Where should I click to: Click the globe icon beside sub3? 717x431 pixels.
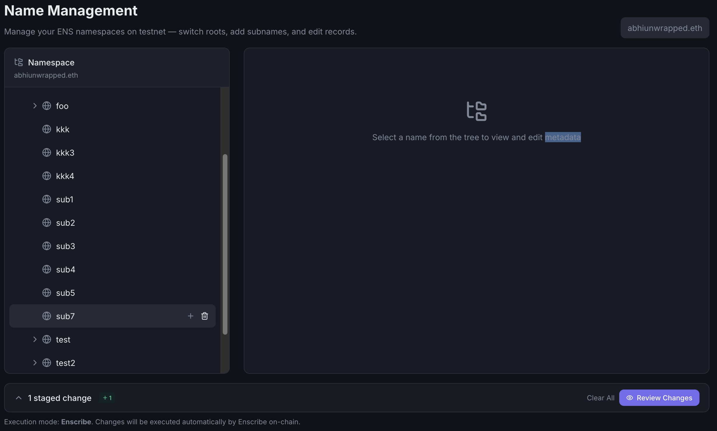coord(47,246)
